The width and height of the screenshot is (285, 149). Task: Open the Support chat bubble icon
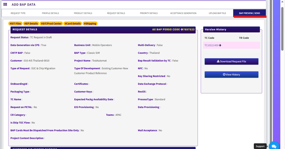[274, 146]
